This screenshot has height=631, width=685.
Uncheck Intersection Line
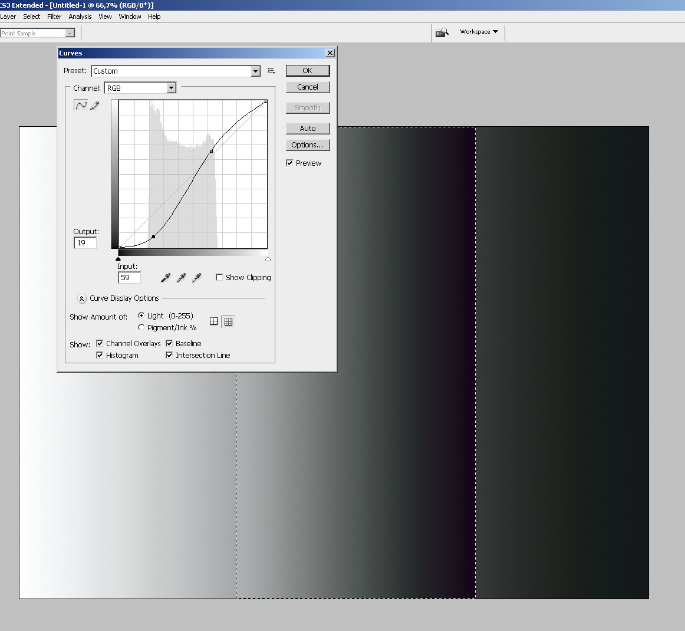[170, 355]
